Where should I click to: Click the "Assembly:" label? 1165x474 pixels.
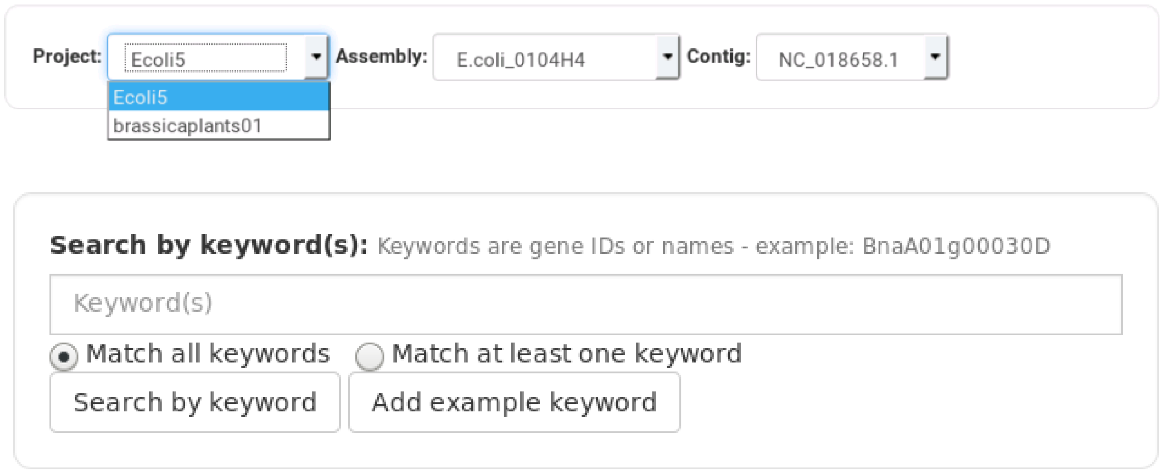point(381,56)
